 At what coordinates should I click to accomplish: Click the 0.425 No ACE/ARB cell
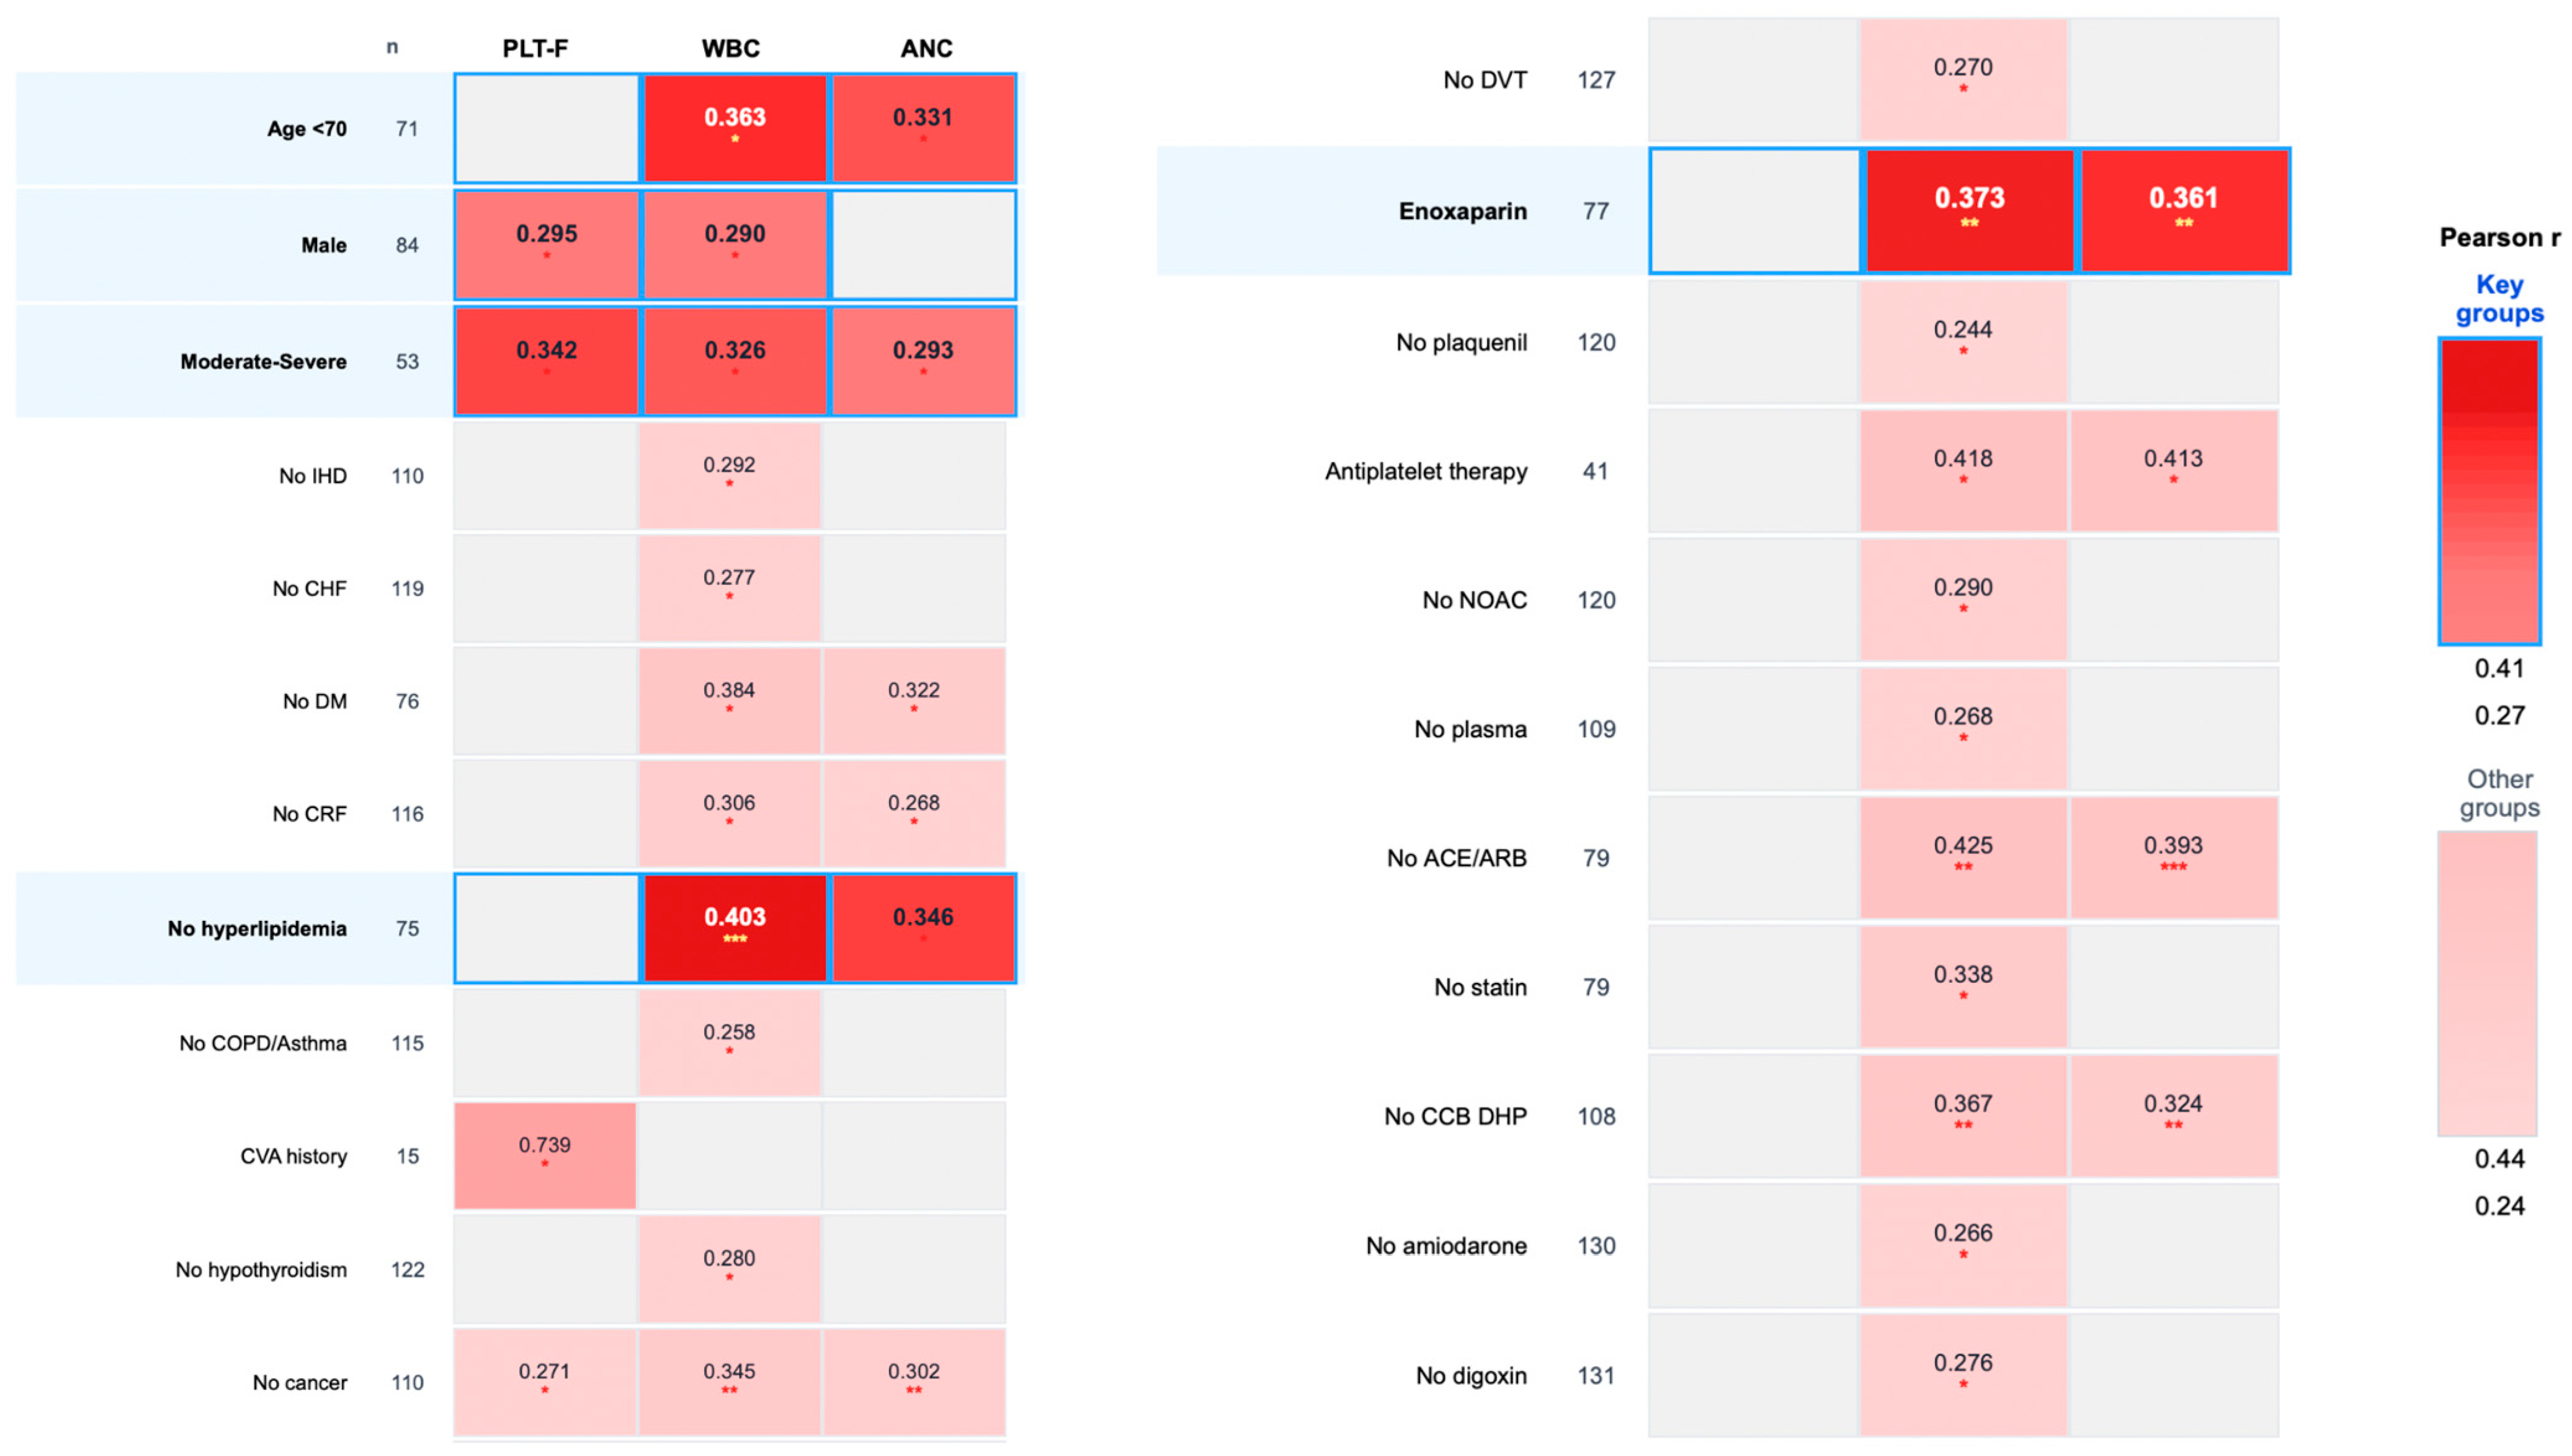(x=1963, y=857)
